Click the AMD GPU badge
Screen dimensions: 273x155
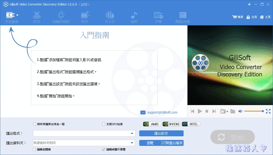click(x=152, y=124)
